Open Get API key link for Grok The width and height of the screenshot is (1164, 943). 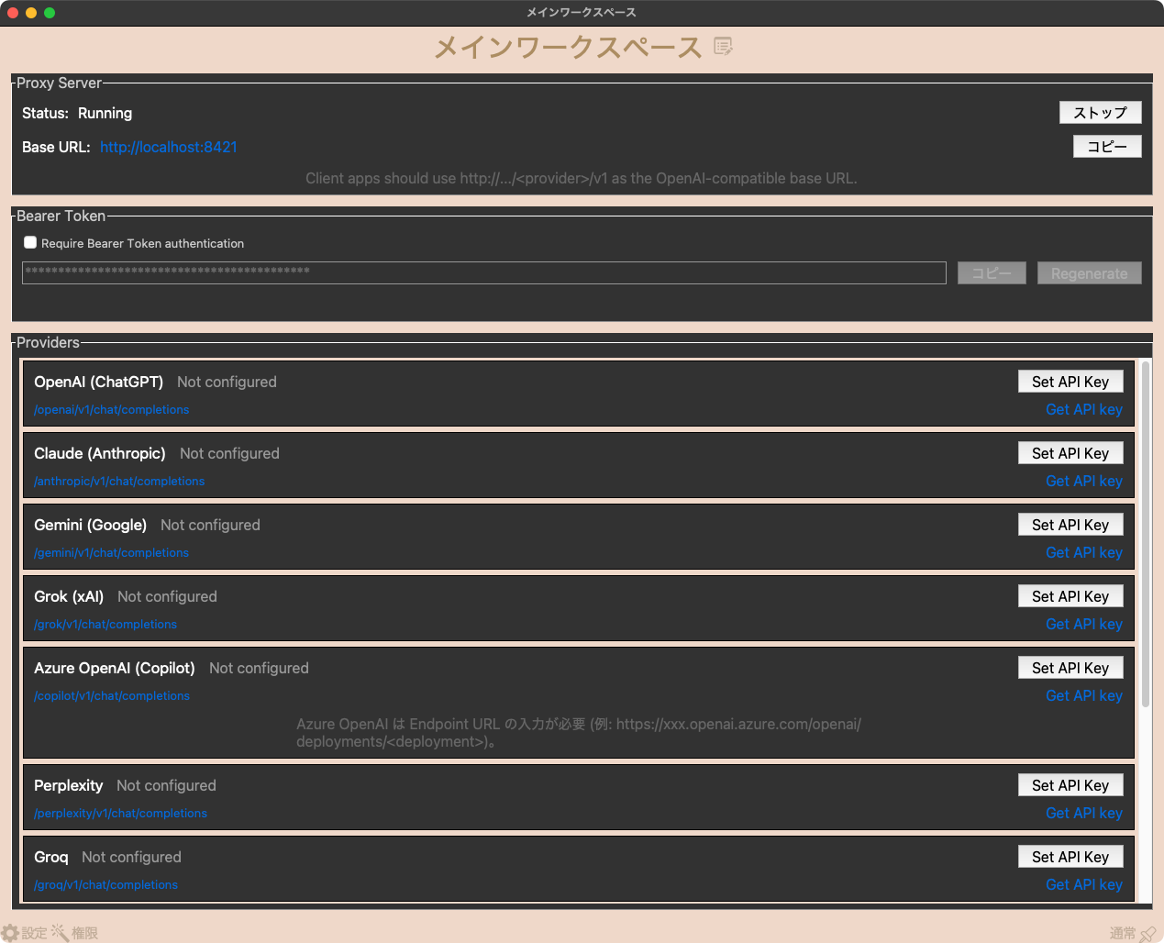tap(1084, 624)
